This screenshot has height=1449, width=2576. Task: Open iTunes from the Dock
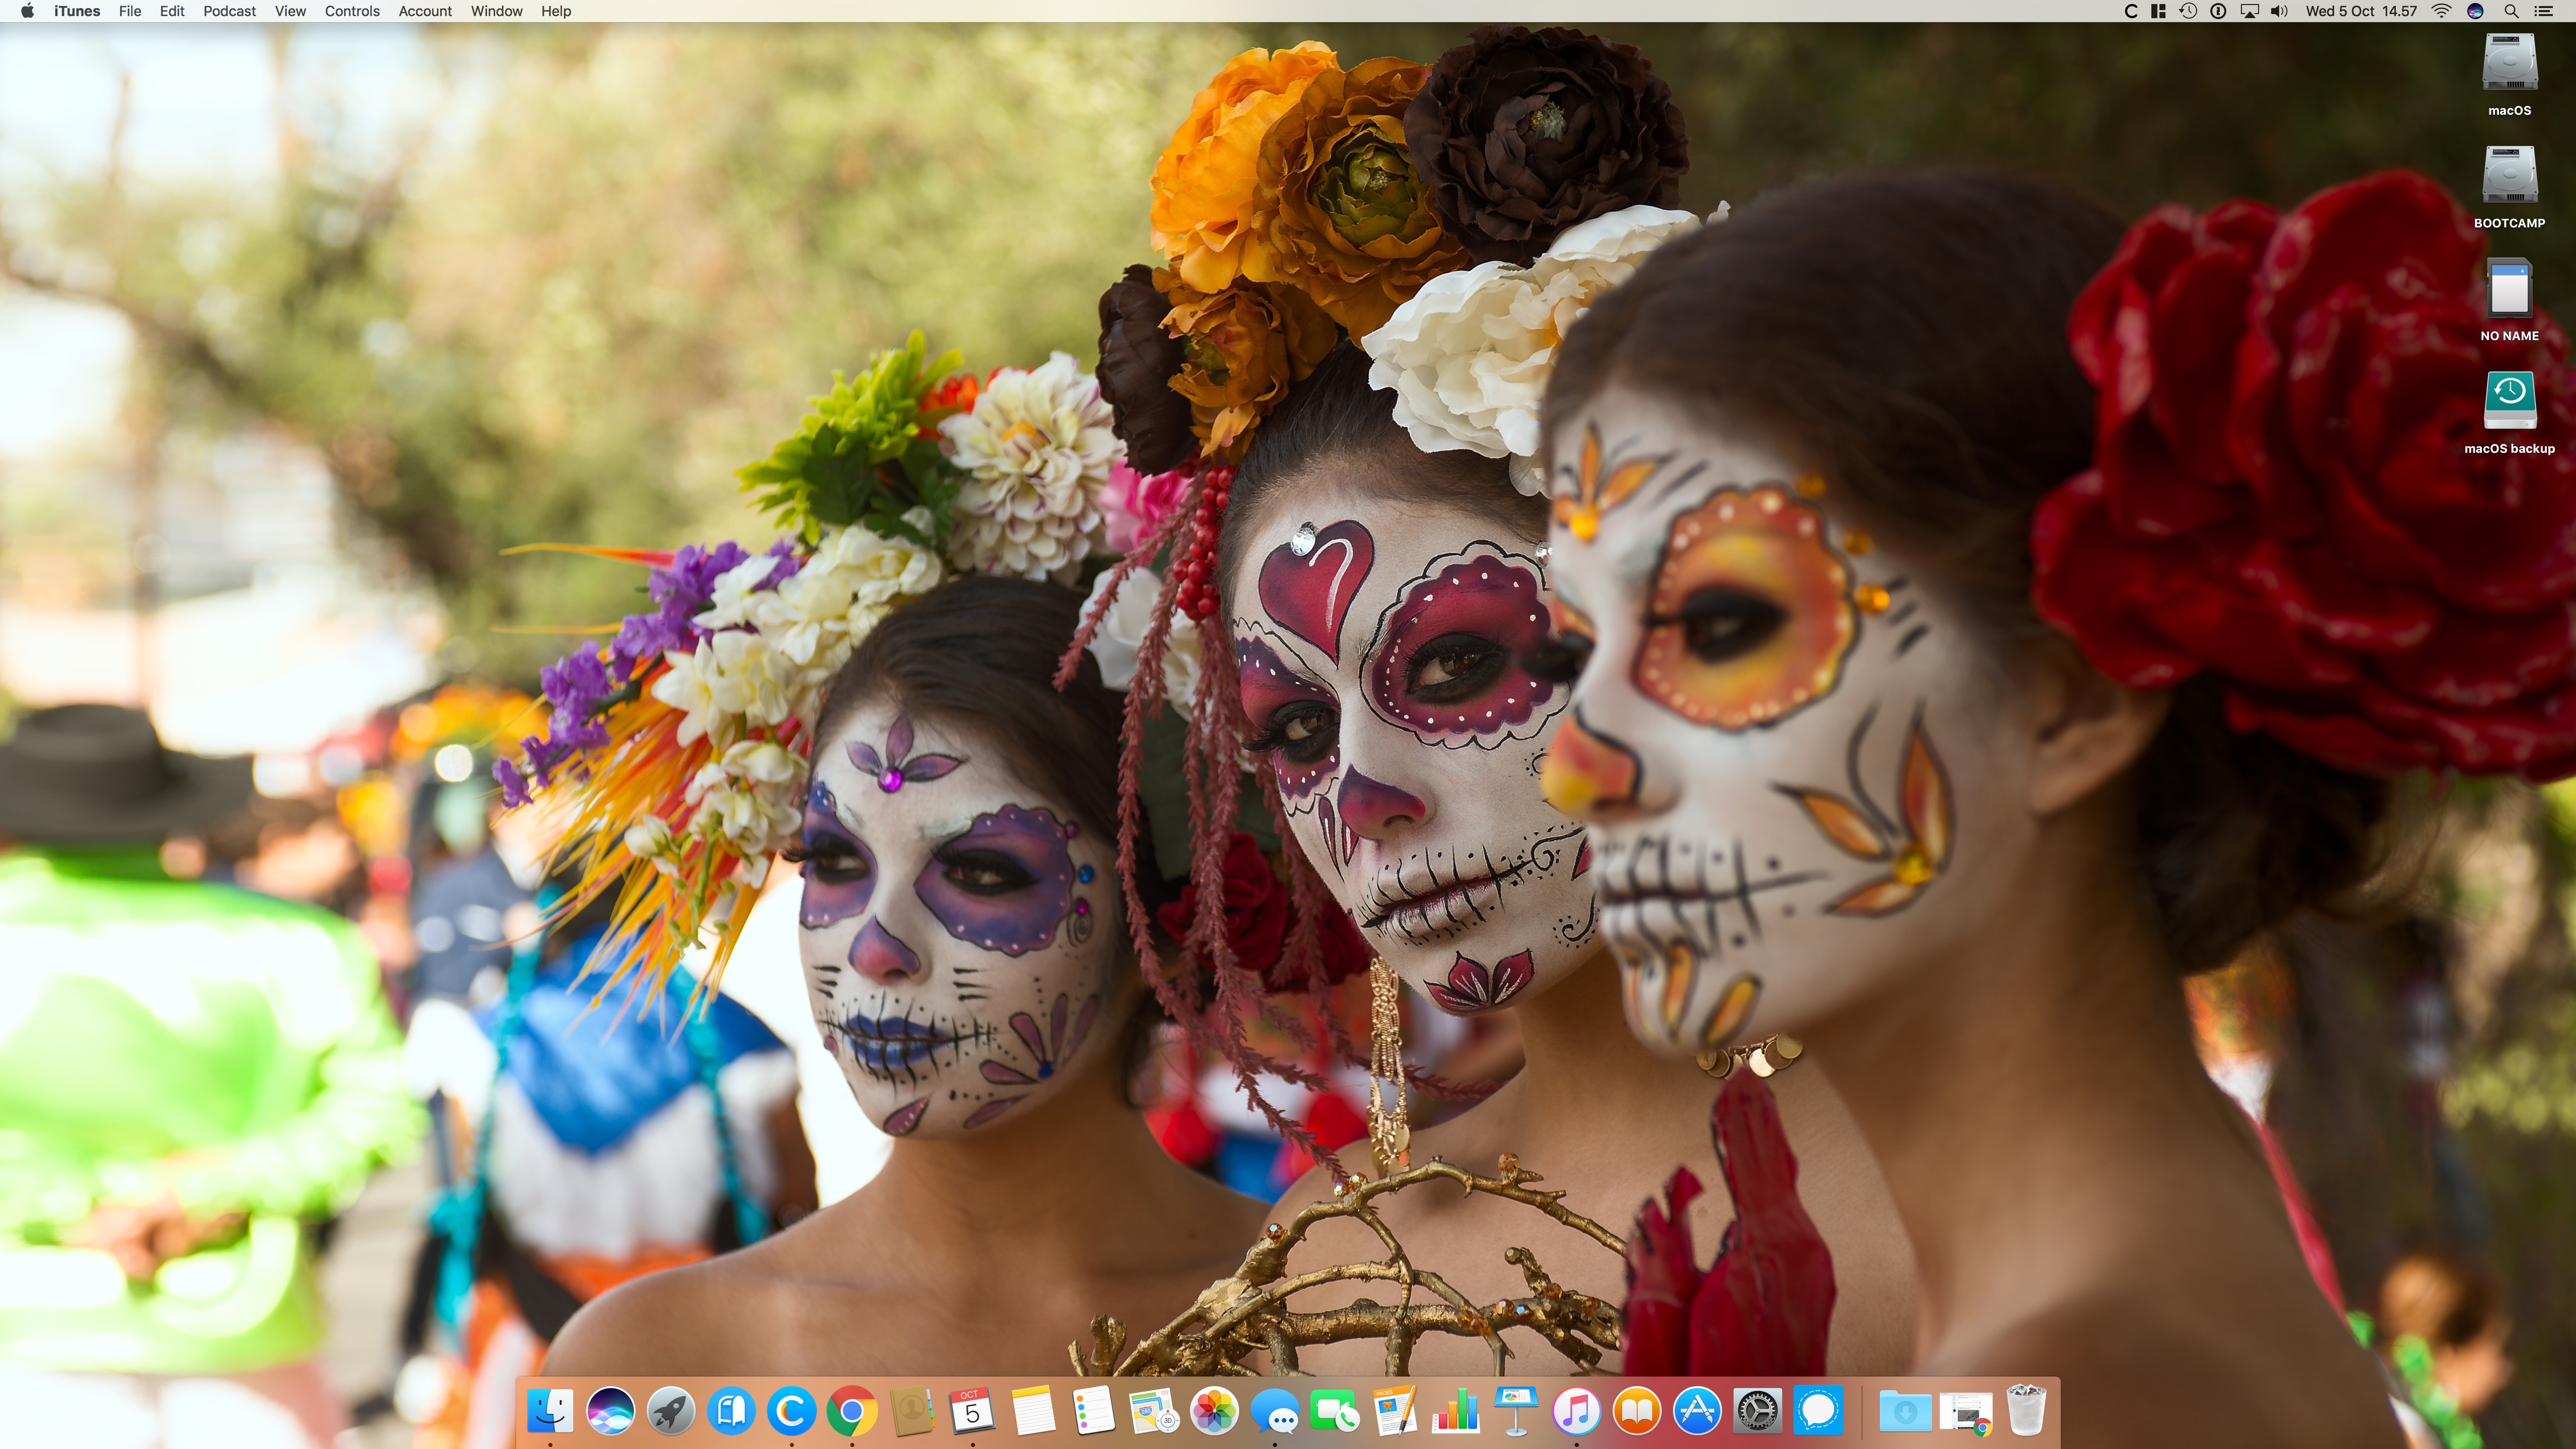[x=1576, y=1411]
